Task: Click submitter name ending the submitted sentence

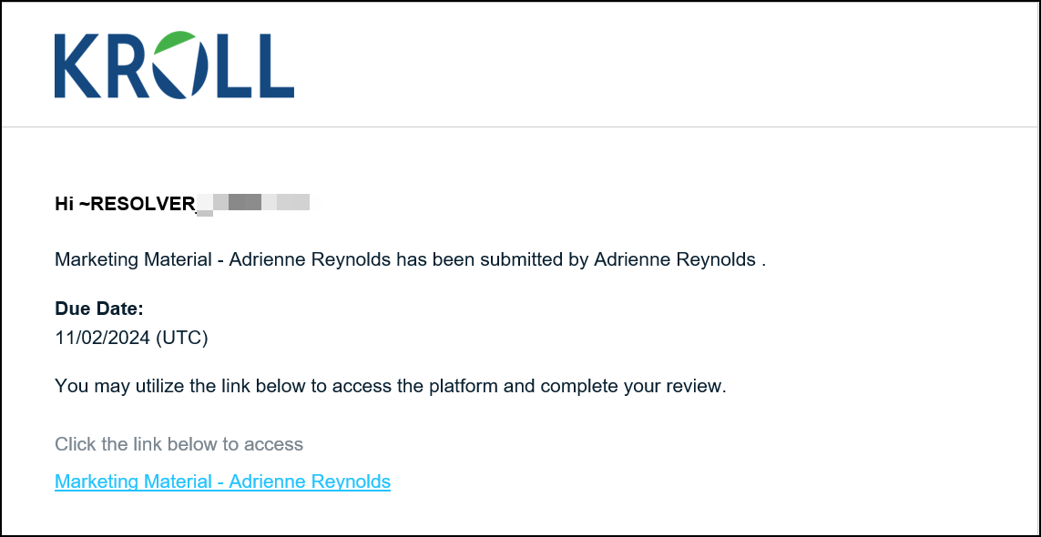Action: tap(674, 259)
